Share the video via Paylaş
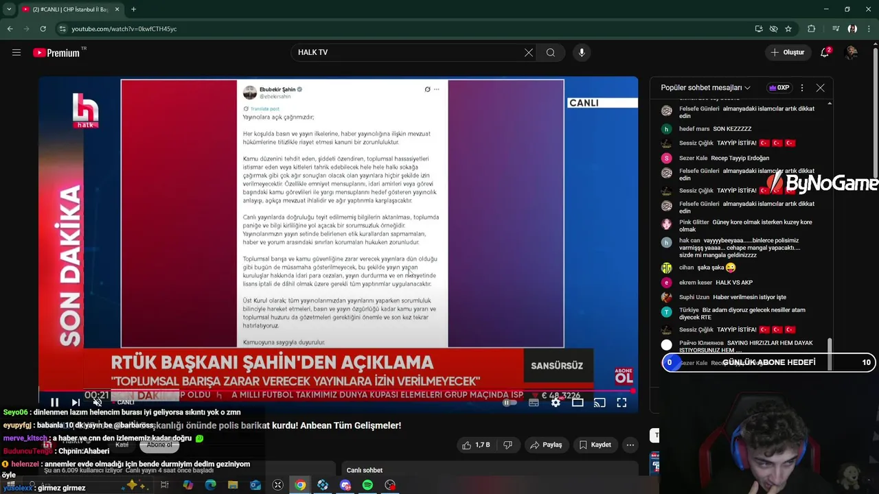The image size is (879, 494). [547, 445]
